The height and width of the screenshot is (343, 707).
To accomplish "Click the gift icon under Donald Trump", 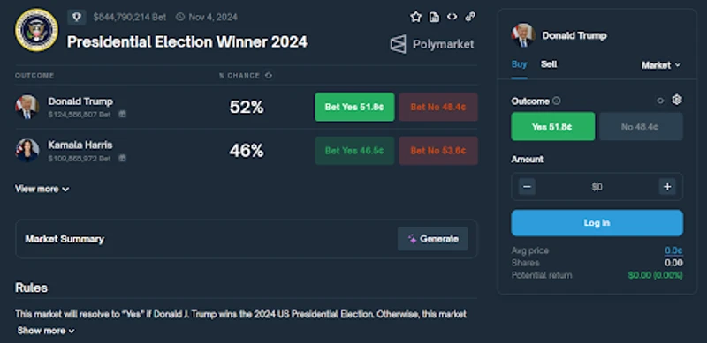I will pyautogui.click(x=122, y=115).
